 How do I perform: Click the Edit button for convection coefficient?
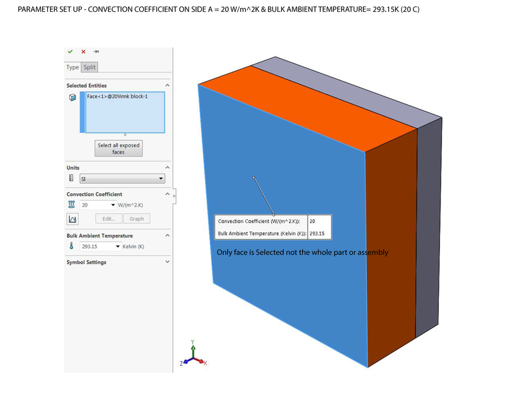[108, 219]
